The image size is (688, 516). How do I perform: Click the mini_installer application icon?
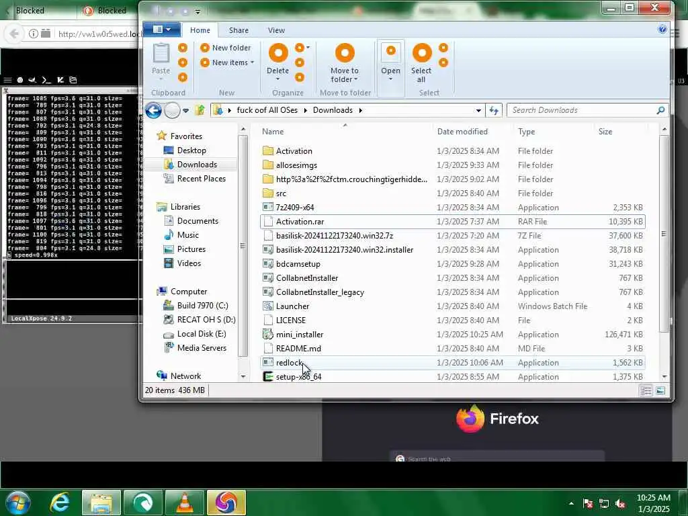(x=267, y=335)
